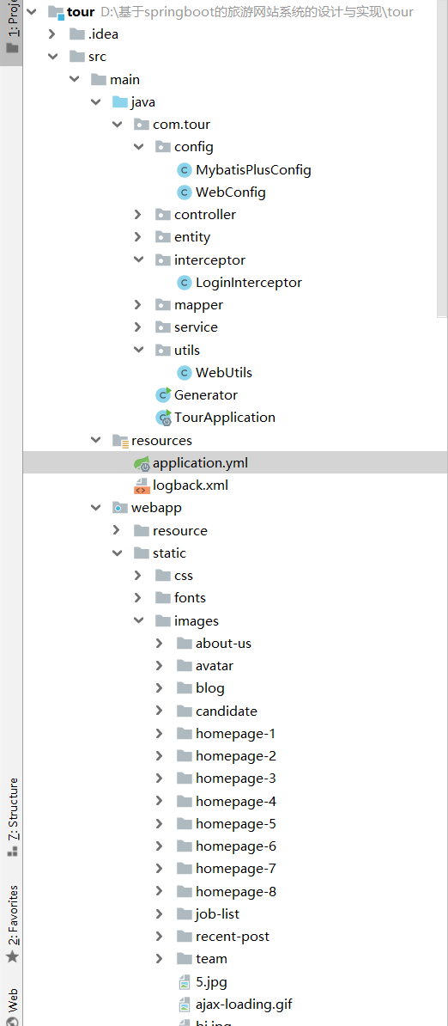Viewport: 448px width, 1026px height.
Task: Open the Favorites tool window tab
Action: tap(12, 924)
